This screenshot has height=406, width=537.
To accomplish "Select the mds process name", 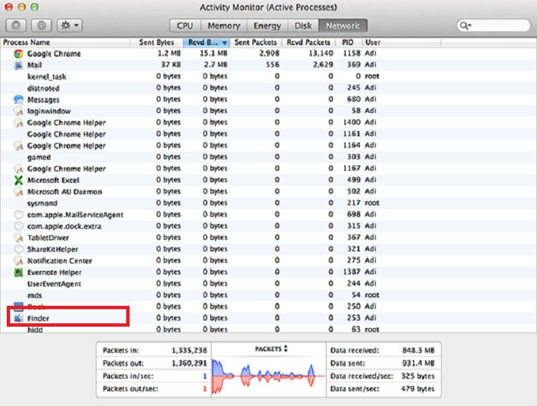I will 35,295.
